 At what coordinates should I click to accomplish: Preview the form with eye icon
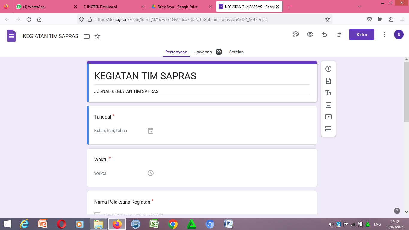tap(310, 34)
